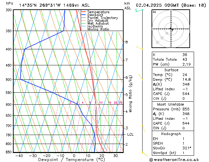Click the "EH" row label
This screenshot has width=209, height=162.
[x=155, y=139]
